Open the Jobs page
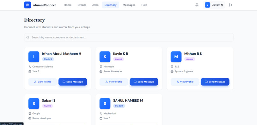 point(95,5)
